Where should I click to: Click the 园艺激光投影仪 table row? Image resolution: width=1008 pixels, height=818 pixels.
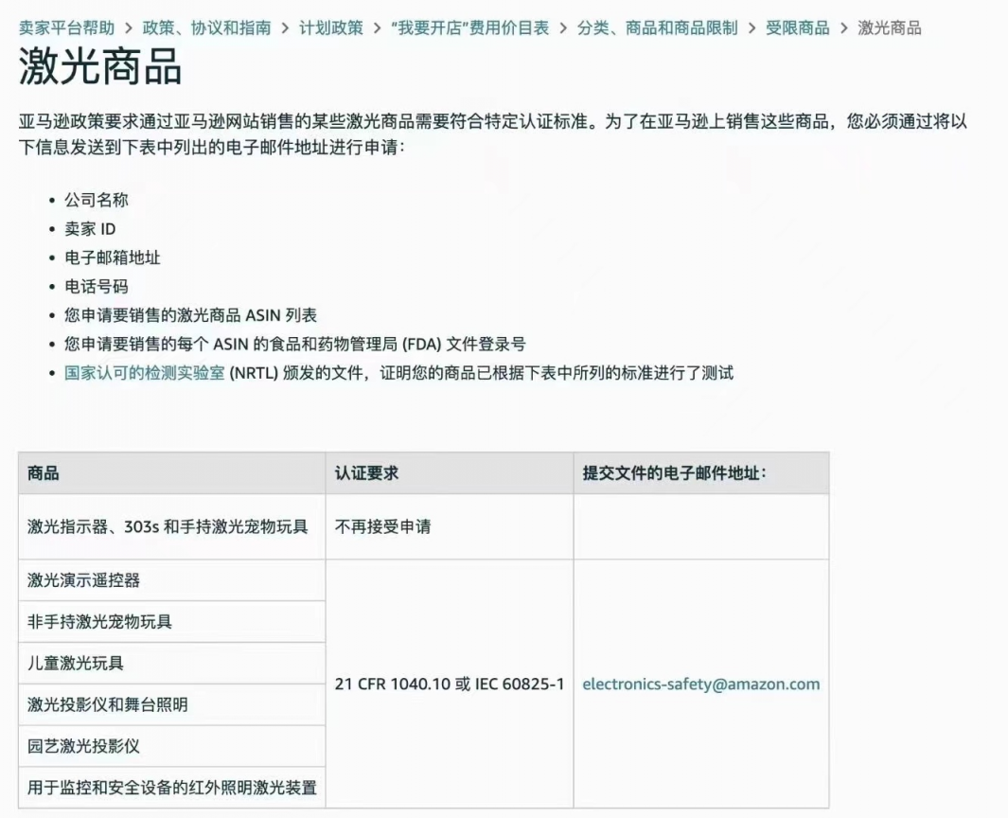[x=171, y=746]
